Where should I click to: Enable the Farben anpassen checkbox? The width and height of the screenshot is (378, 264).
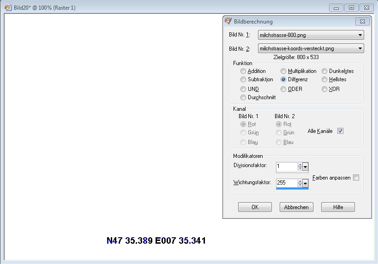(356, 178)
